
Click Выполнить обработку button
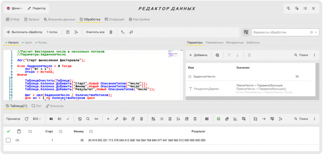pyautogui.click(x=25, y=32)
